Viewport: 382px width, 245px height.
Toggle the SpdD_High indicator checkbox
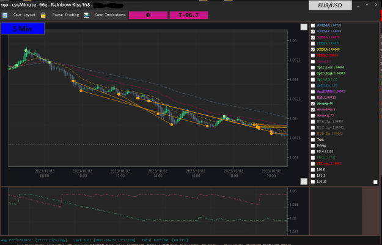313,74
